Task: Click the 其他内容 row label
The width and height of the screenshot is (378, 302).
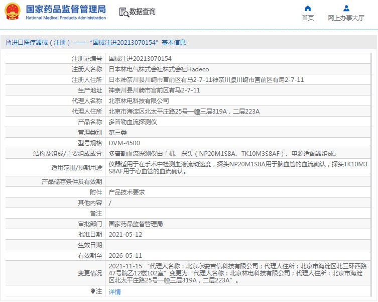Action: [x=90, y=203]
